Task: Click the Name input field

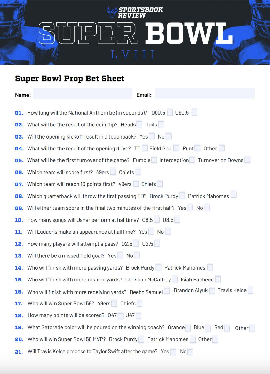Action: click(x=83, y=93)
